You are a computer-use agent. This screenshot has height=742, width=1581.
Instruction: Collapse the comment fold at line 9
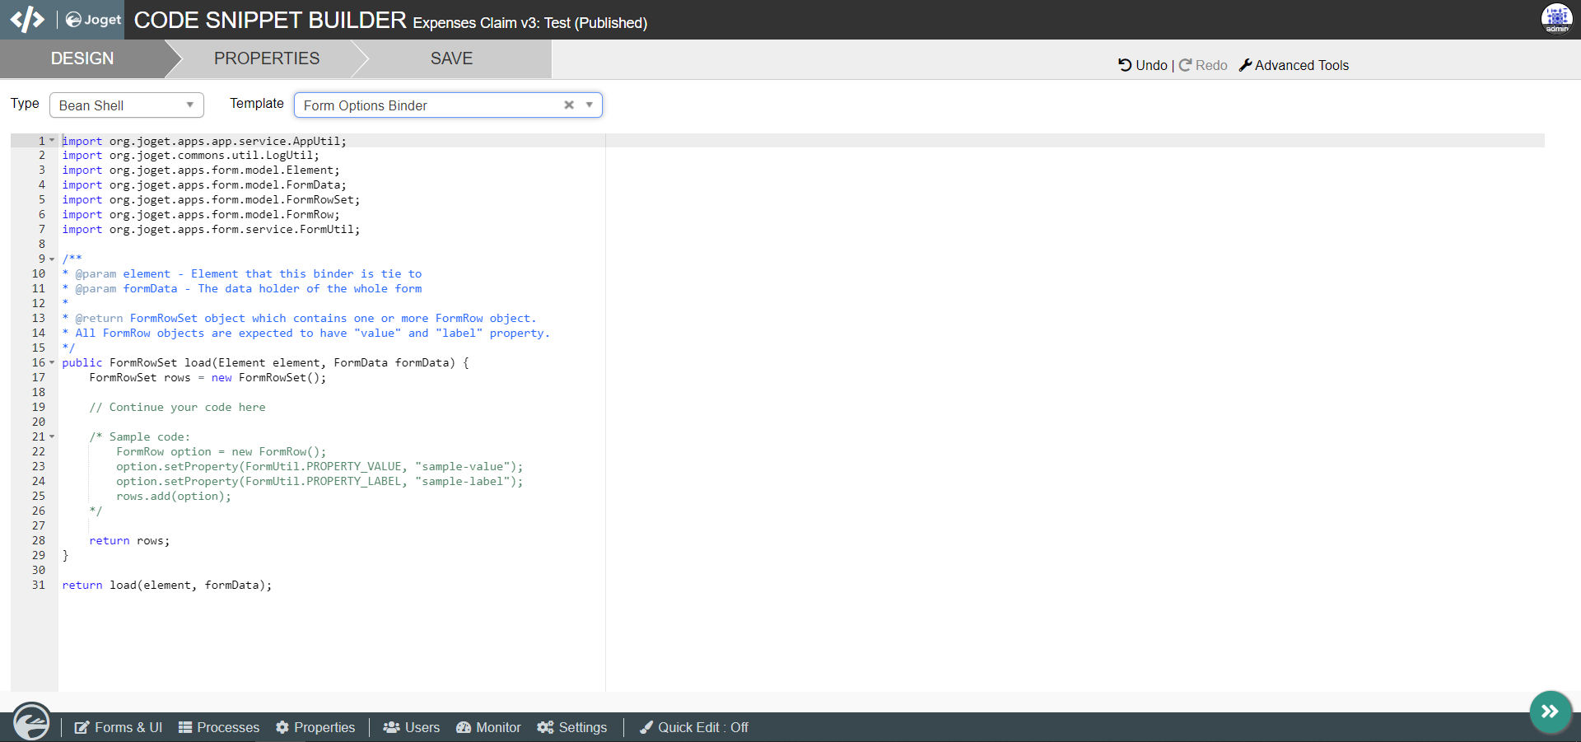pyautogui.click(x=52, y=259)
